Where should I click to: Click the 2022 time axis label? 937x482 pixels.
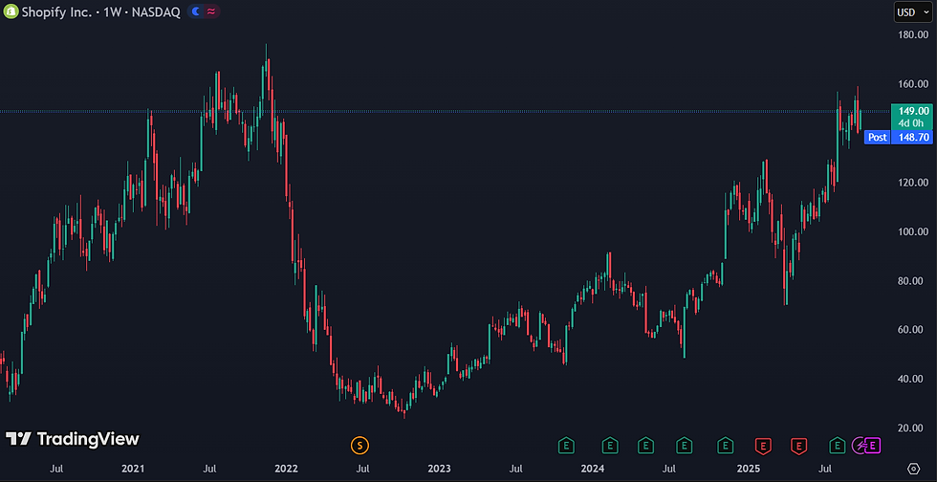[286, 469]
